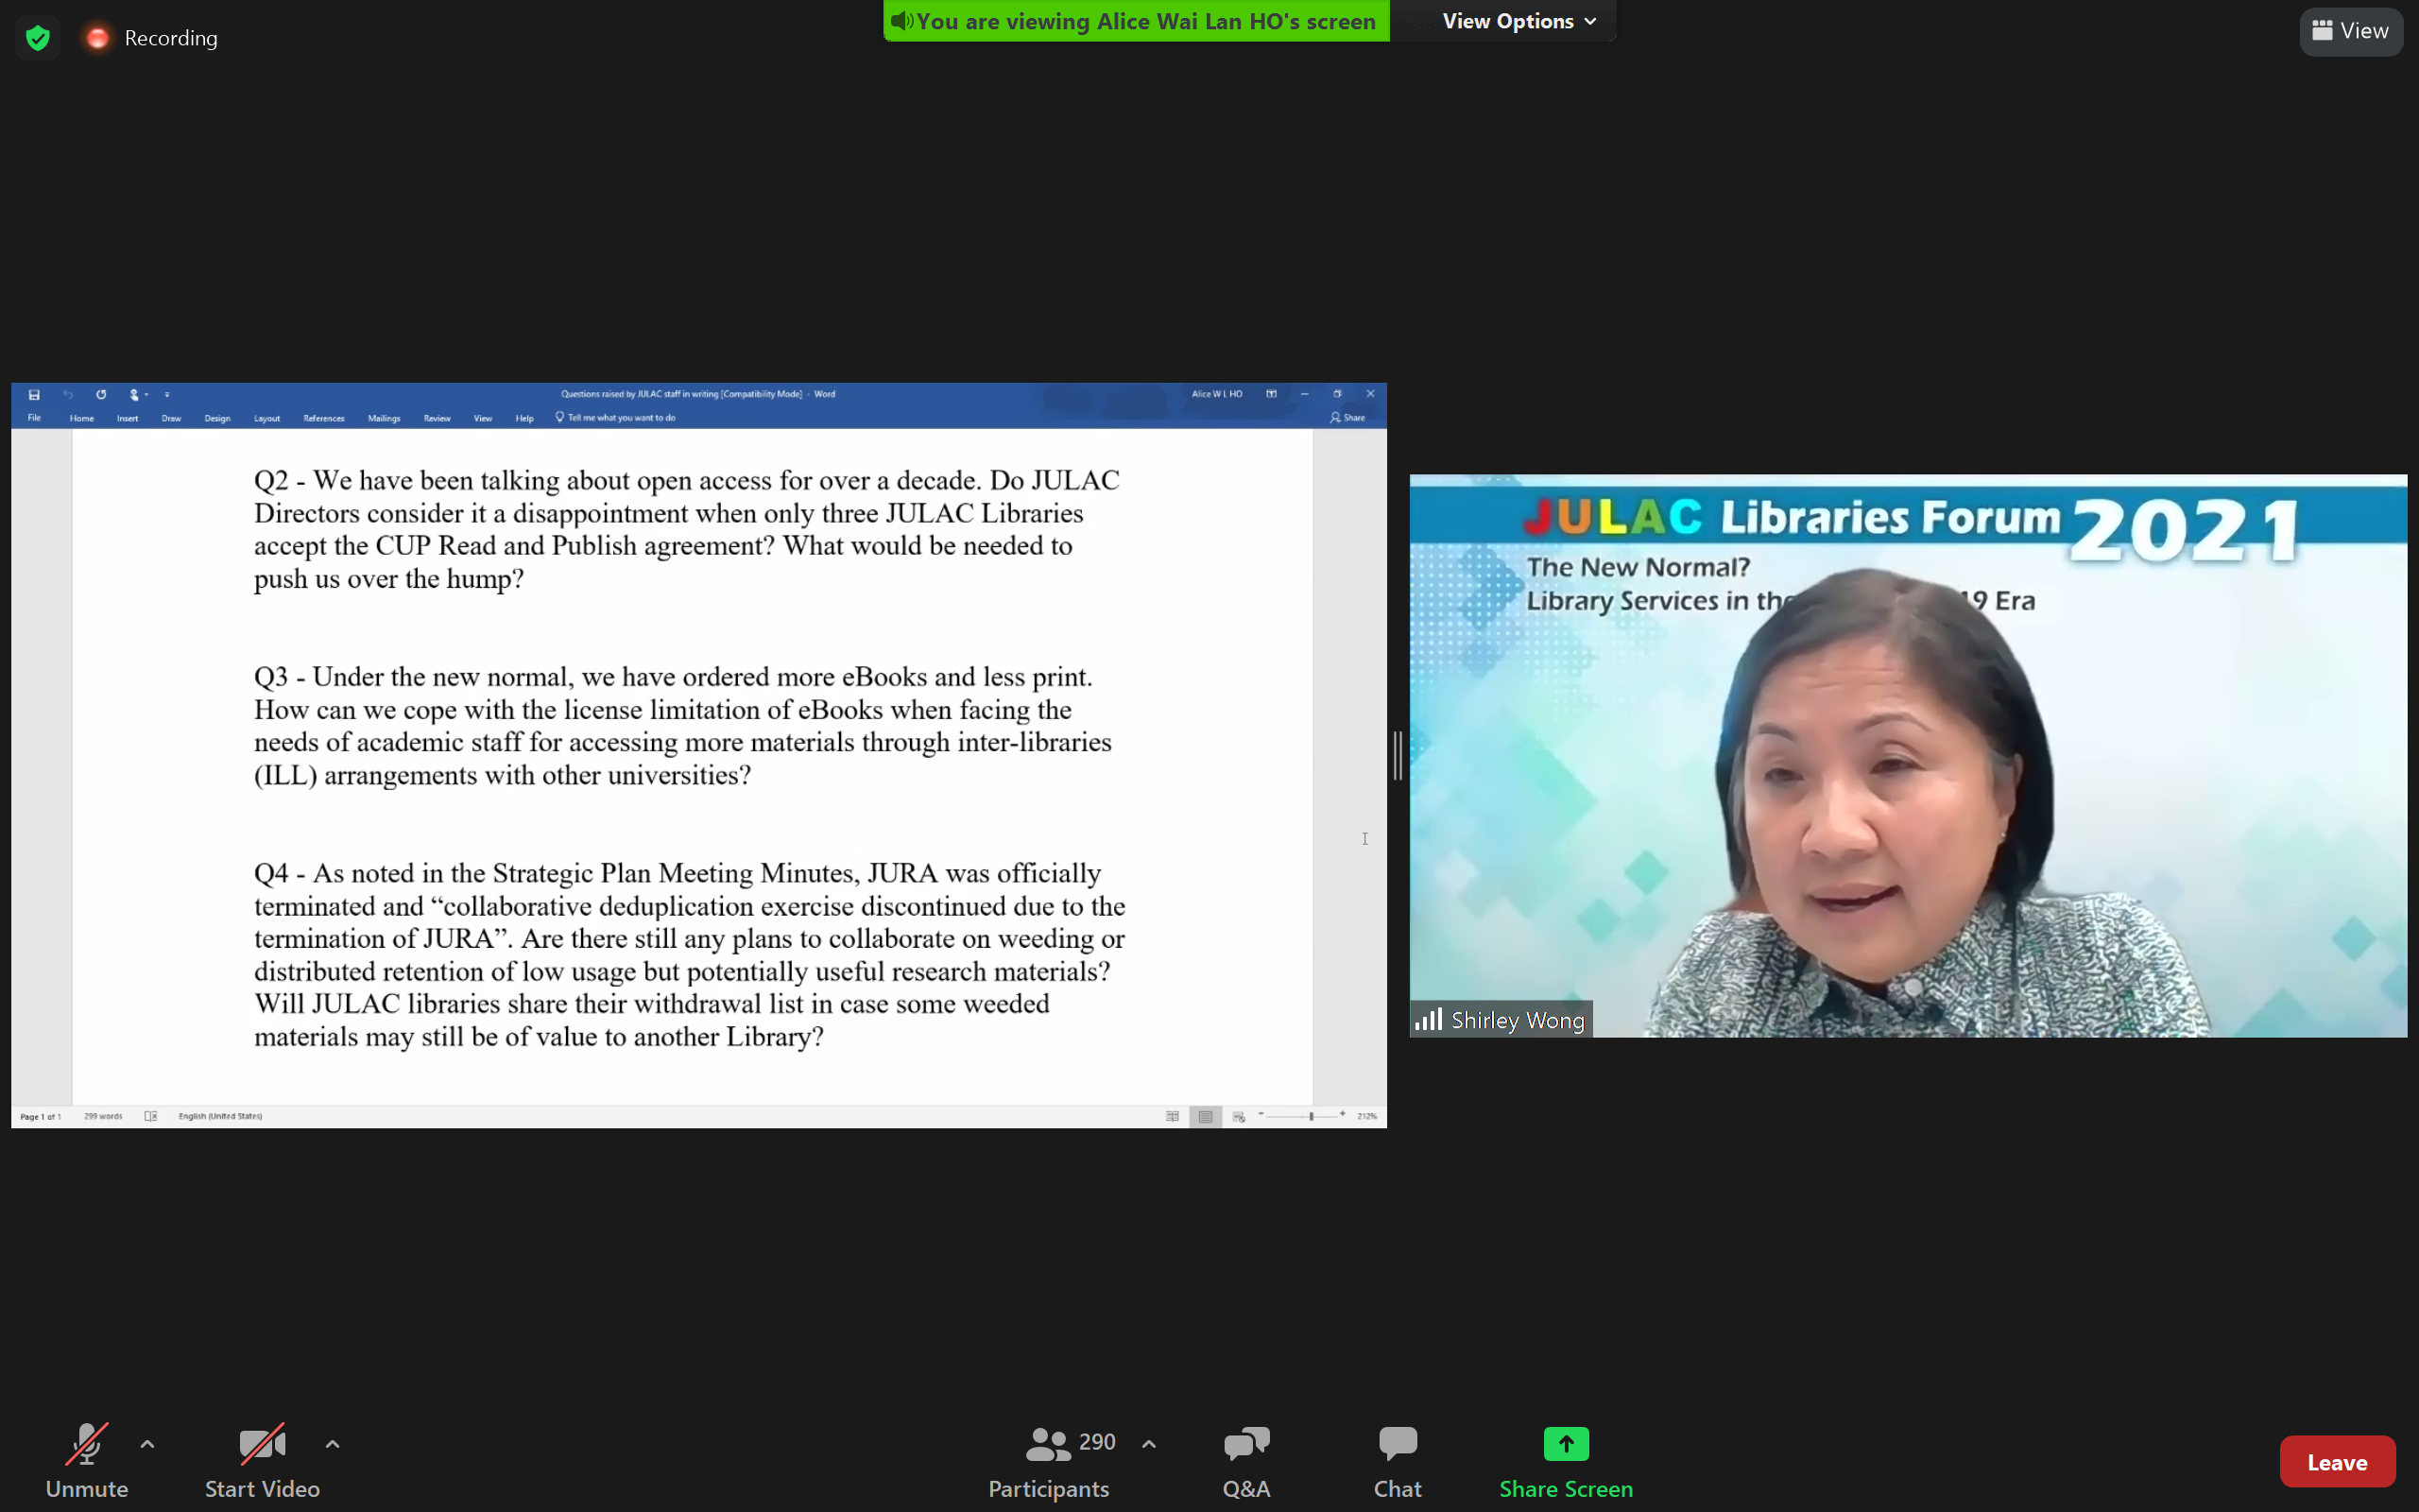Open the Chat panel

1397,1461
